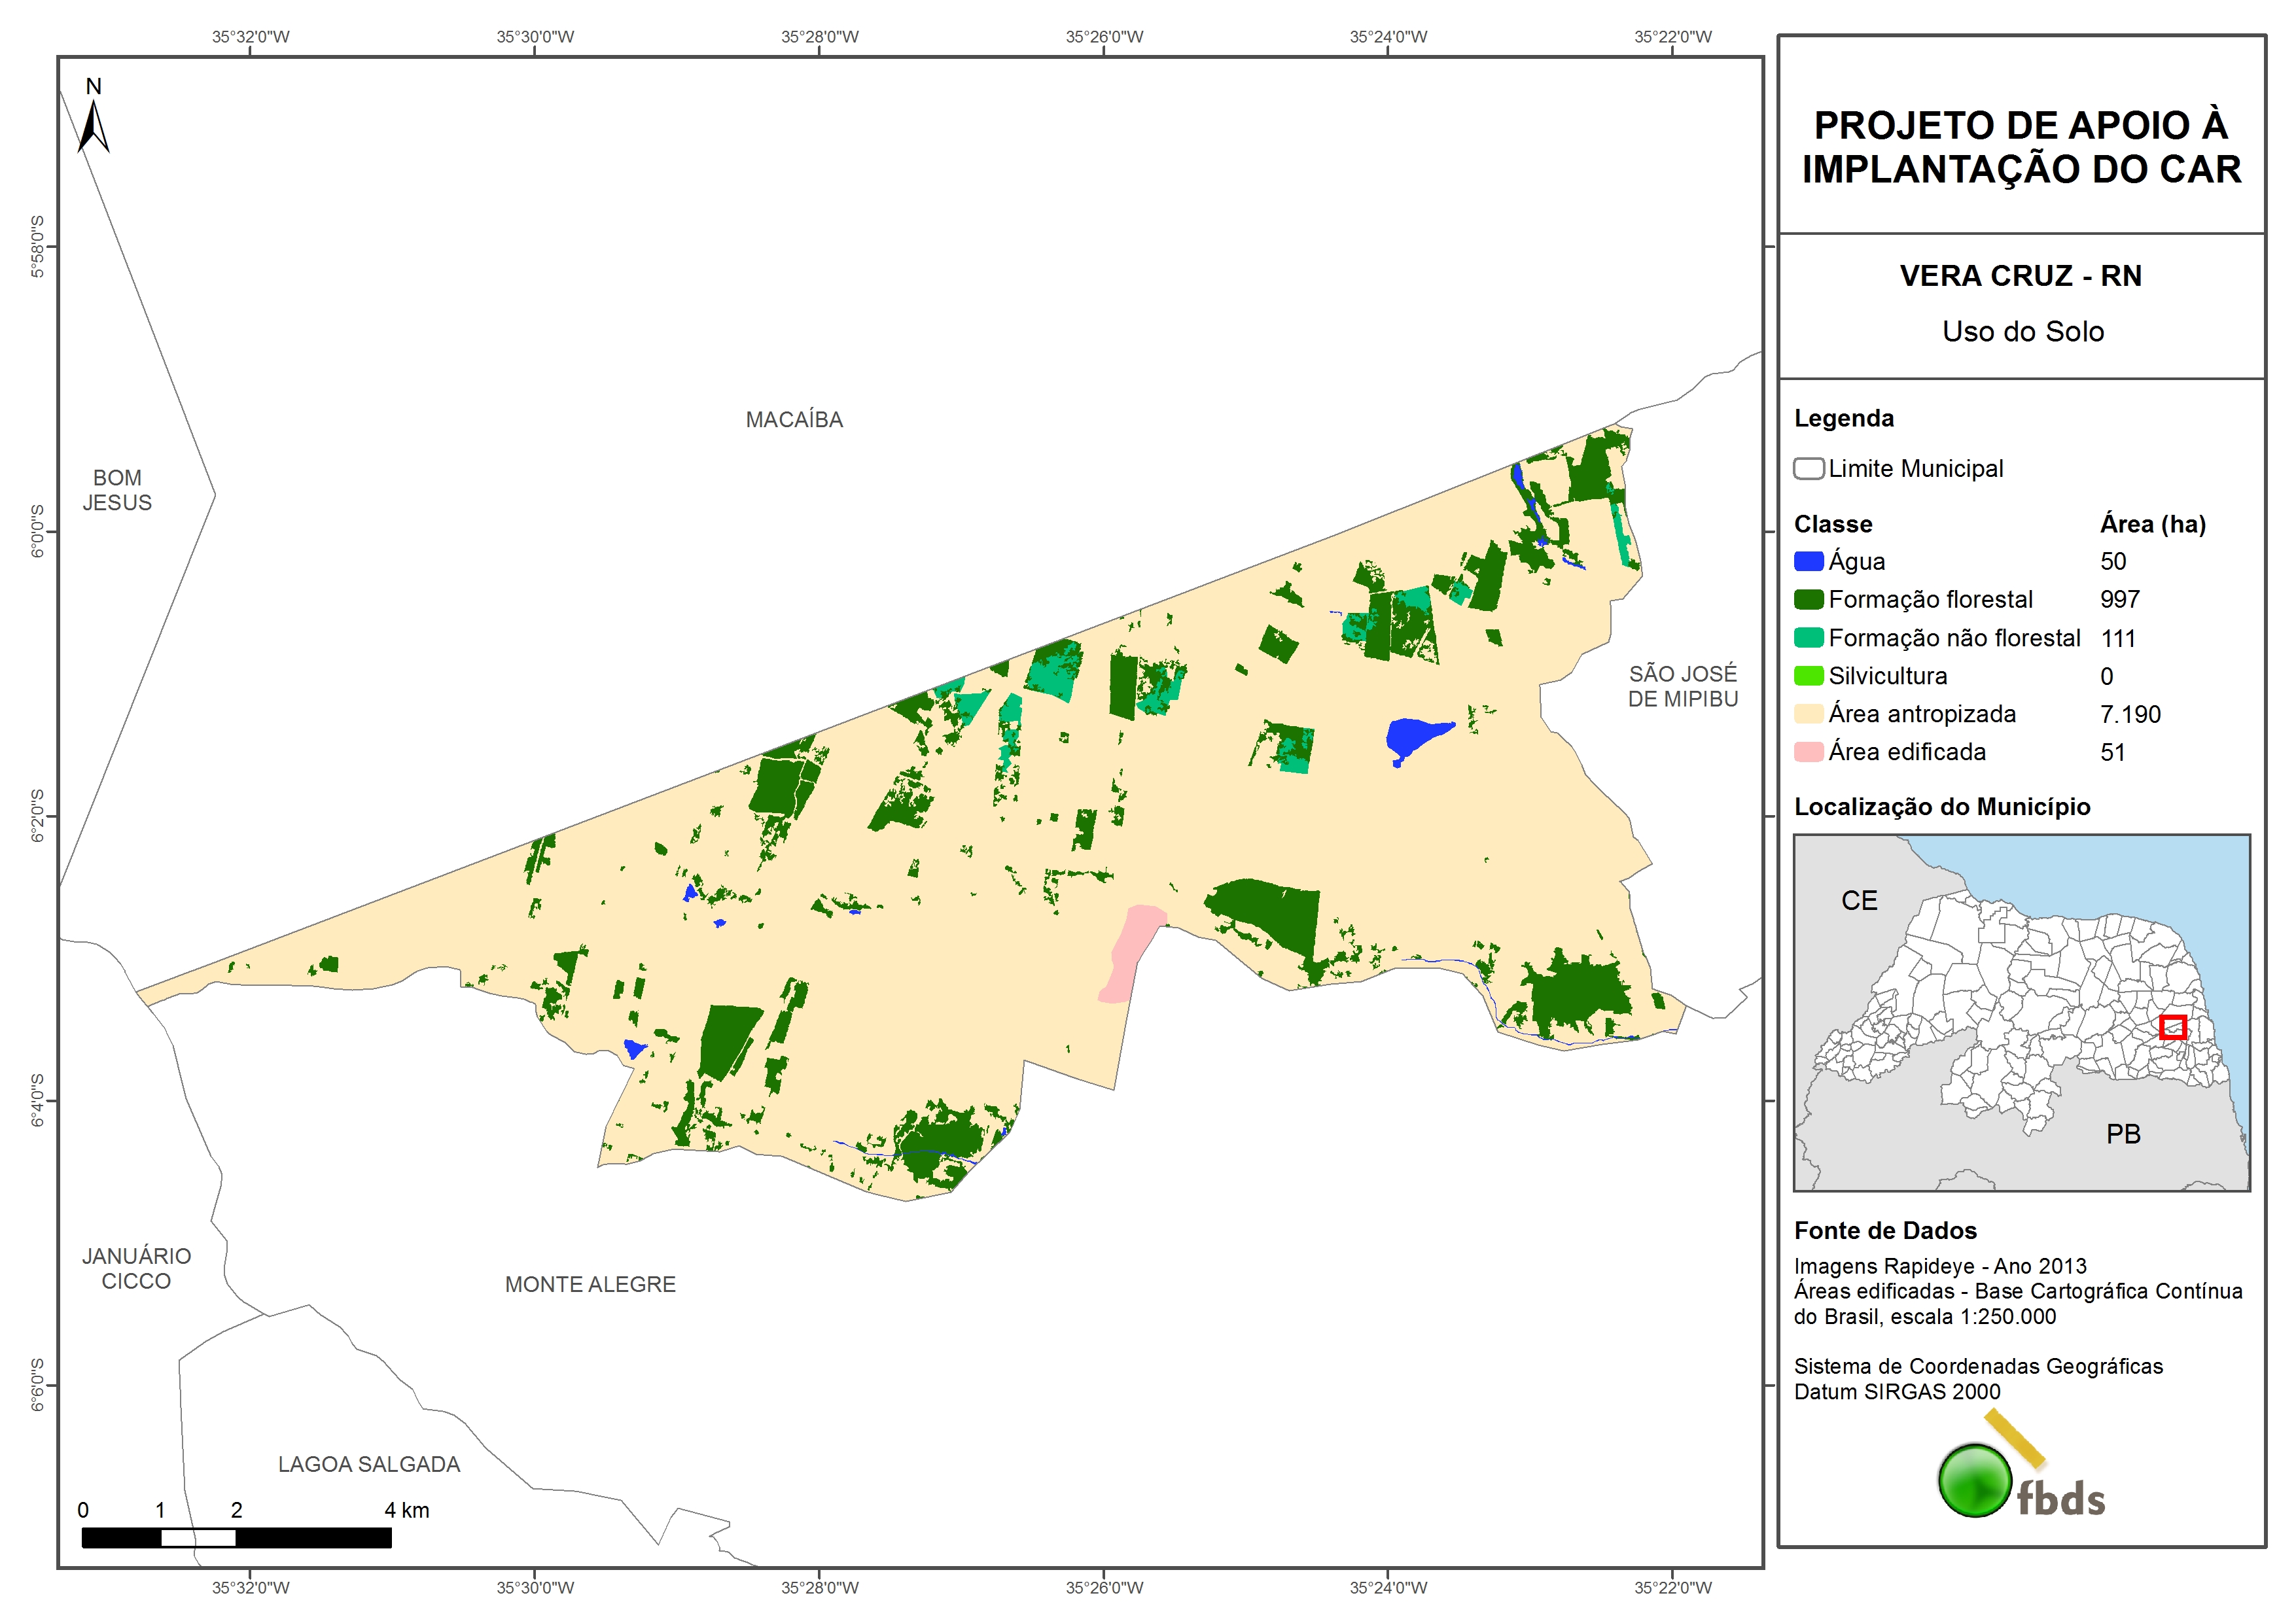Click the Formação florestal dark green swatch
The height and width of the screenshot is (1623, 2296).
point(1808,600)
